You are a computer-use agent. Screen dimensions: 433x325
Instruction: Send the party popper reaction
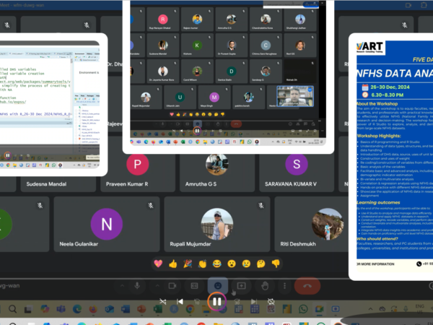(188, 264)
